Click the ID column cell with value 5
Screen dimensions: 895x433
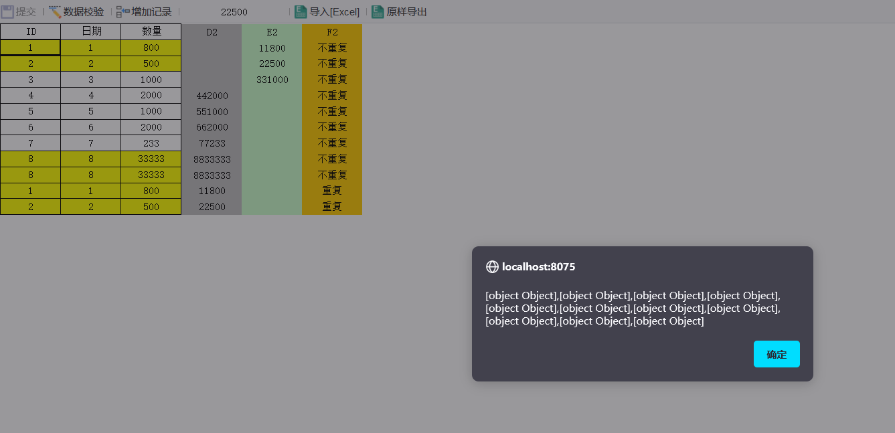tap(31, 112)
